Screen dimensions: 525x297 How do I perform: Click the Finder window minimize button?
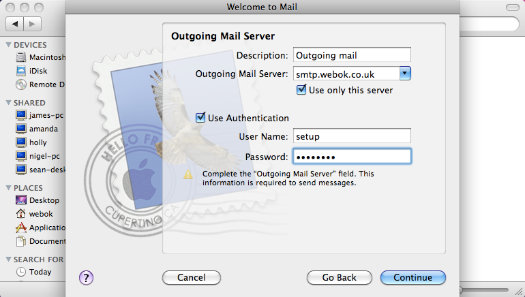pos(25,7)
